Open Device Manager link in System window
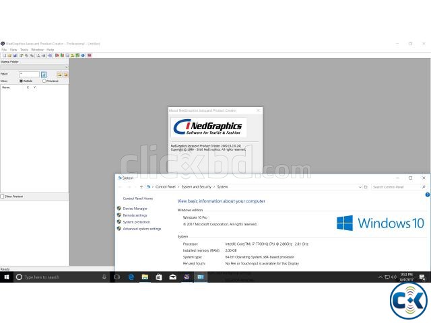 tap(135, 209)
